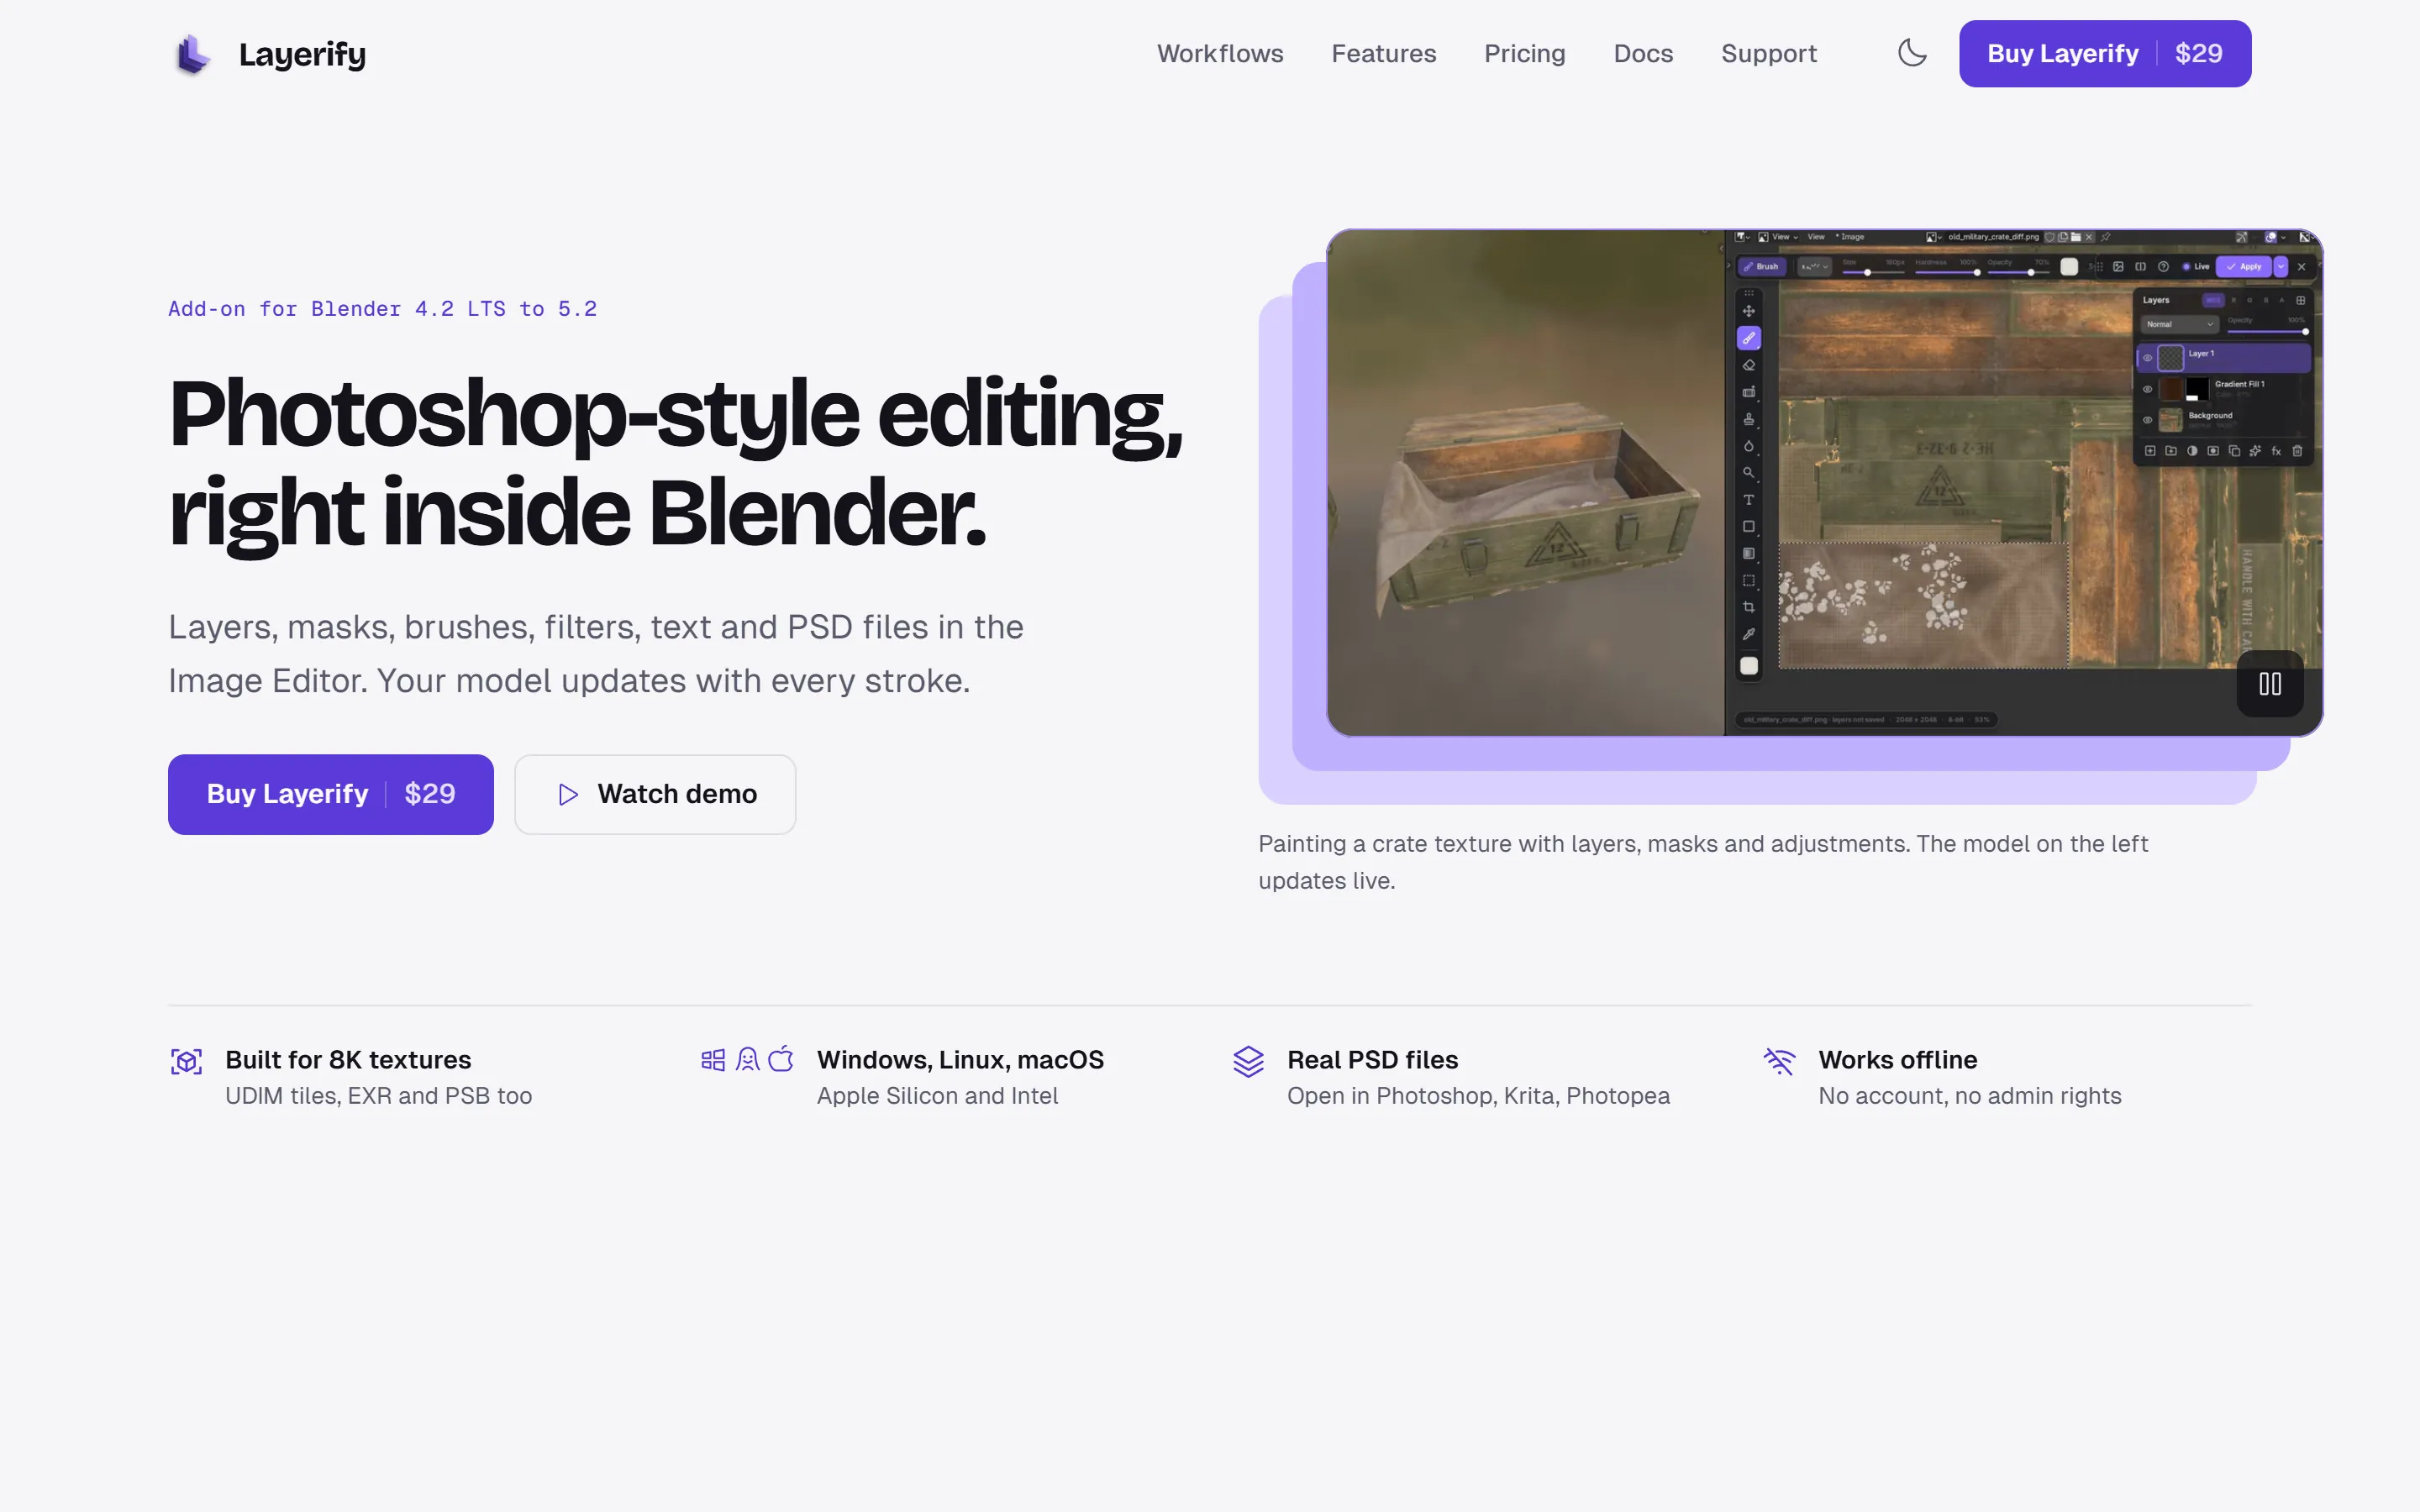
Task: Click the Watch demo button
Action: [655, 794]
